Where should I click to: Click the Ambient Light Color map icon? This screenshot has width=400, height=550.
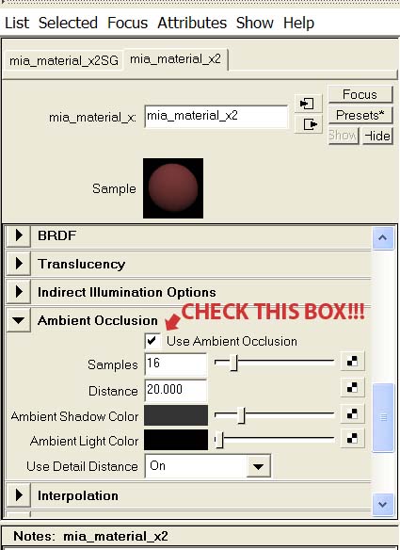[352, 439]
